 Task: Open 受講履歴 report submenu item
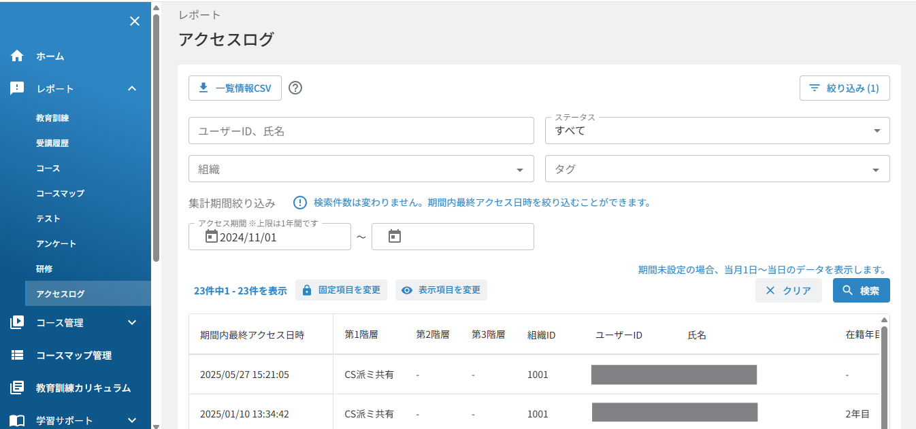tap(52, 143)
